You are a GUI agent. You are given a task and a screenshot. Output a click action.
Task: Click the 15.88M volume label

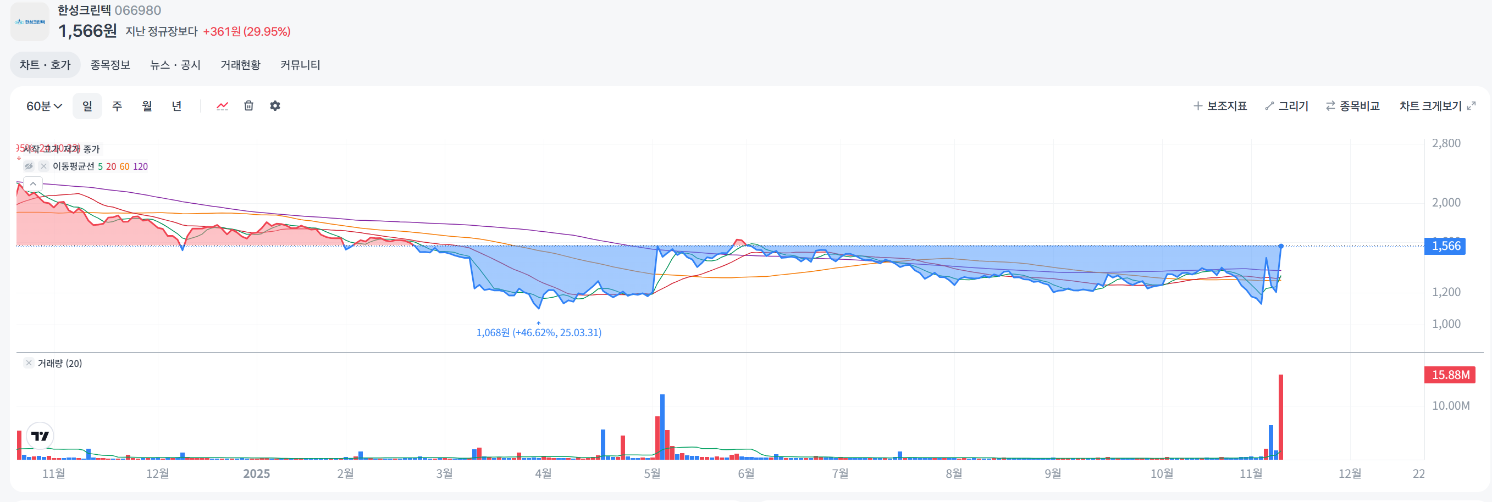click(1450, 375)
